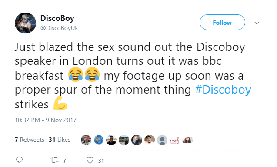Viewport: 277px width, 167px height.
Task: Open the #Discoboy hashtag link
Action: click(223, 90)
